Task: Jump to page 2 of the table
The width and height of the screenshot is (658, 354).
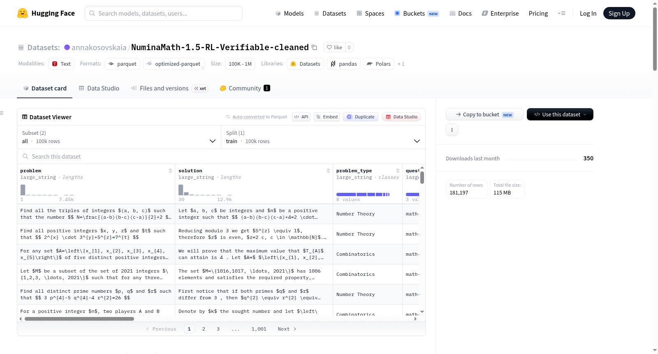Action: click(x=204, y=329)
